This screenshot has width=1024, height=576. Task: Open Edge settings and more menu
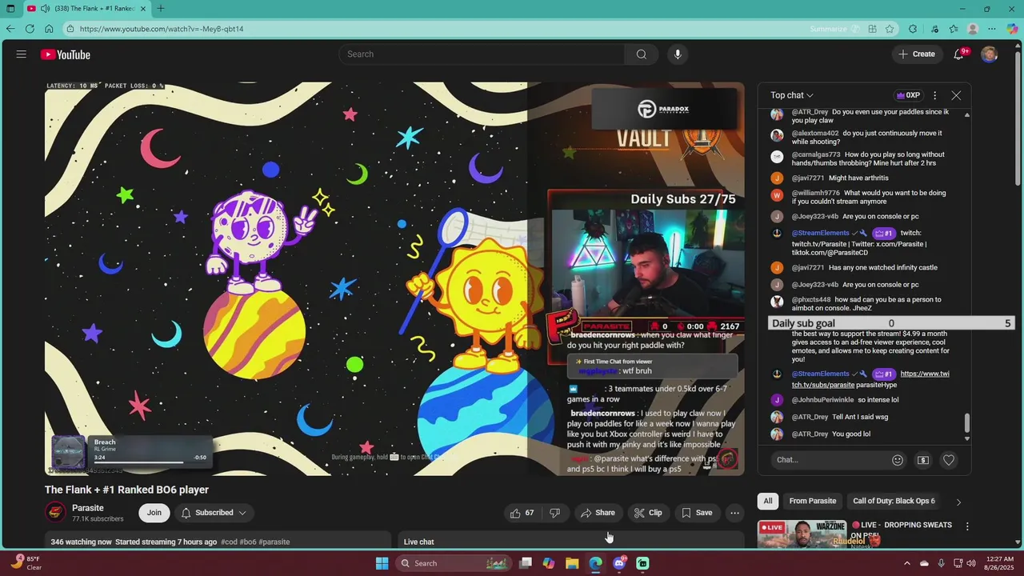pos(992,29)
